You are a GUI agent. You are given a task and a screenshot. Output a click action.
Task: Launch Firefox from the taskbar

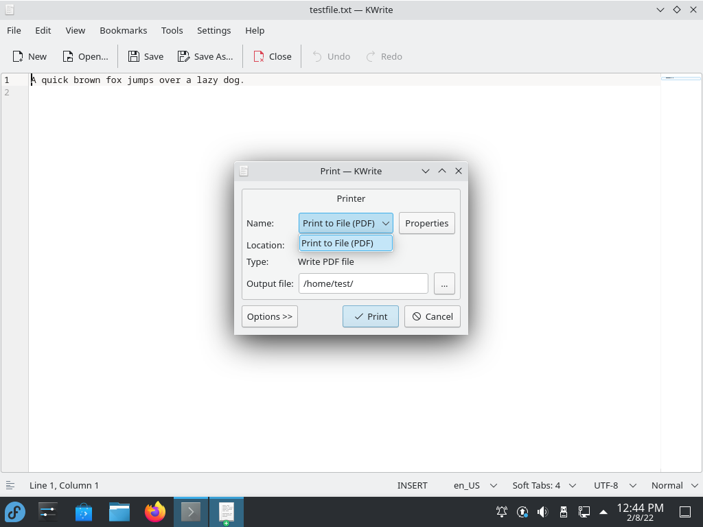155,512
